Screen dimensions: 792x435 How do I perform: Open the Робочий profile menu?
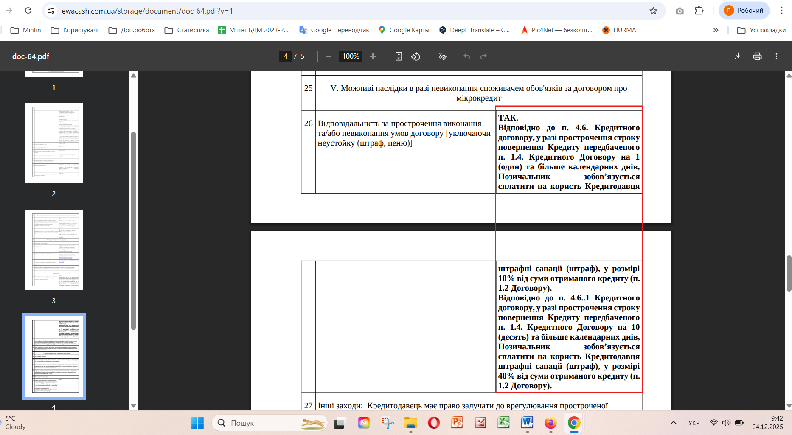click(x=744, y=11)
